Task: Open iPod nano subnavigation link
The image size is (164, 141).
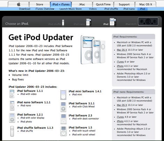Action: pos(129,9)
